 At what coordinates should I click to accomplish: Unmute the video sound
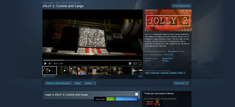click(x=50, y=63)
